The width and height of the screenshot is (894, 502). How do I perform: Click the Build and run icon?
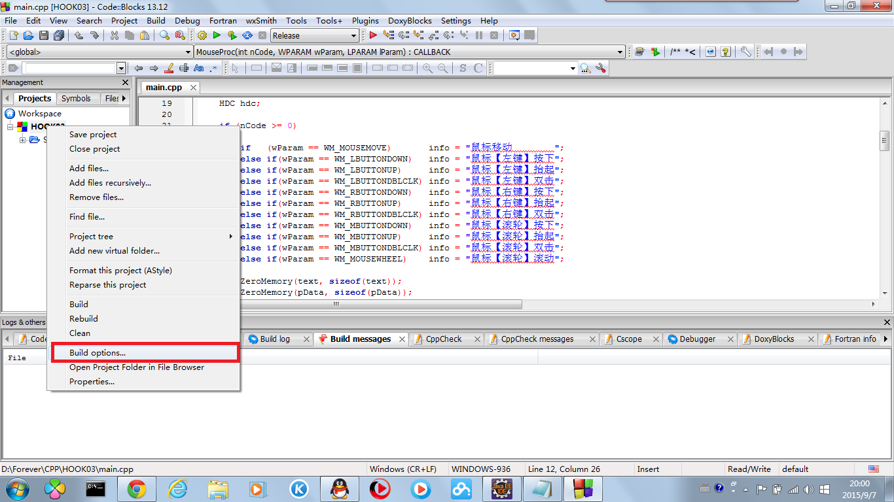pos(232,35)
